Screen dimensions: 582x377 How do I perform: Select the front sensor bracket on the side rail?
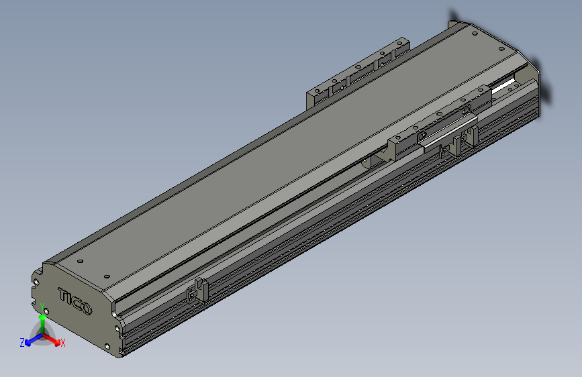point(197,290)
